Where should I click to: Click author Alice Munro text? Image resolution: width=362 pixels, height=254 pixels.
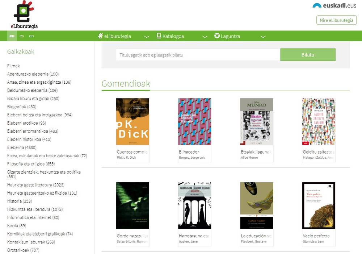click(x=249, y=157)
